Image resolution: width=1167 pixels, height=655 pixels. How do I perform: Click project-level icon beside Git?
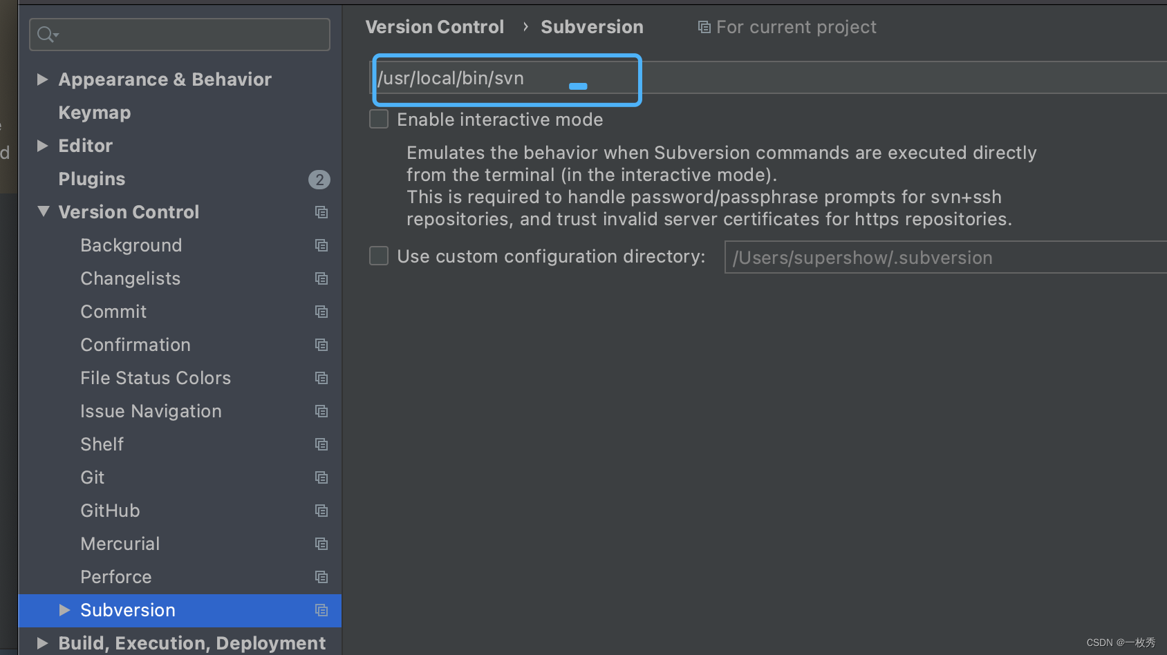321,477
